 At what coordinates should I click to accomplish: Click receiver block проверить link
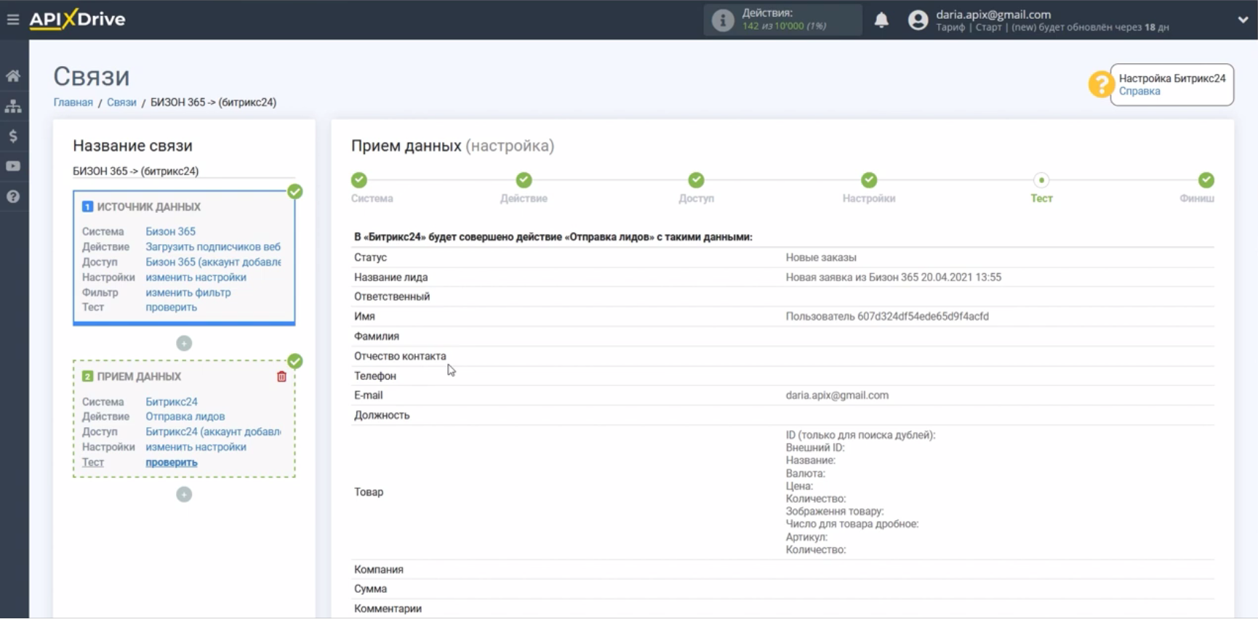pos(171,462)
